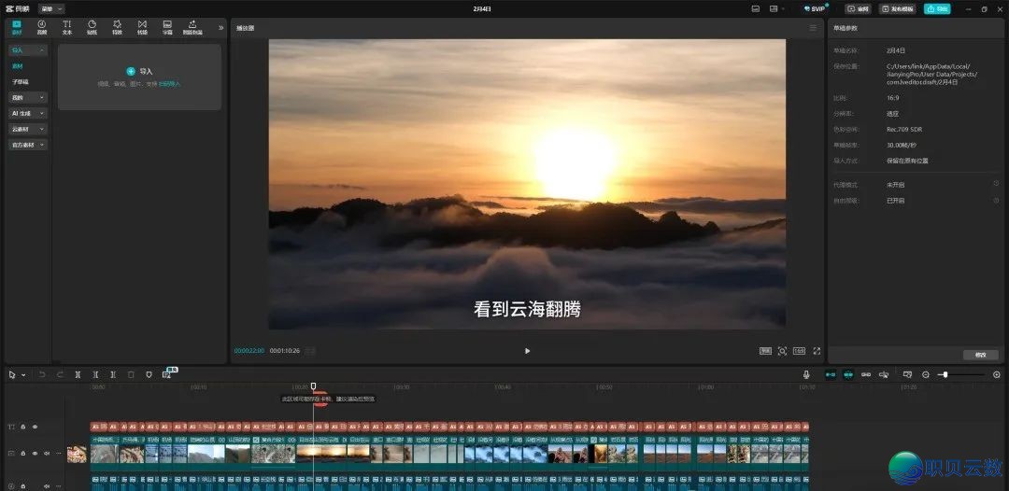The height and width of the screenshot is (491, 1009).
Task: Click the redo arrow
Action: pyautogui.click(x=60, y=374)
